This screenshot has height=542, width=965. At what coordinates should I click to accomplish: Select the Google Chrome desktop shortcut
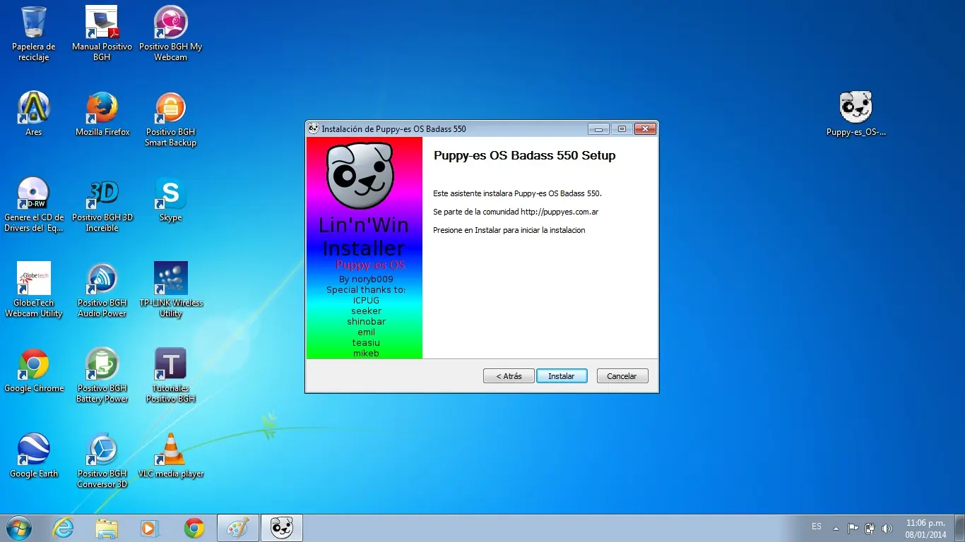point(33,370)
